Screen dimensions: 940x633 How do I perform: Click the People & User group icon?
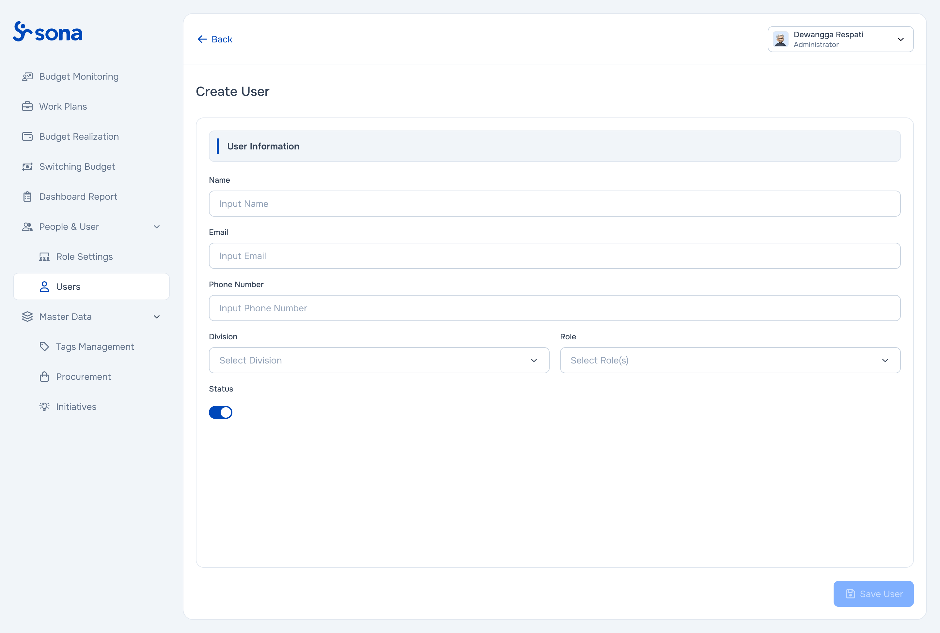tap(27, 226)
